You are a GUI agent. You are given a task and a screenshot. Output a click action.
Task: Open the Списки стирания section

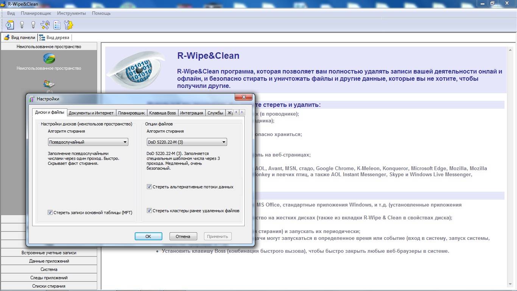(49, 286)
